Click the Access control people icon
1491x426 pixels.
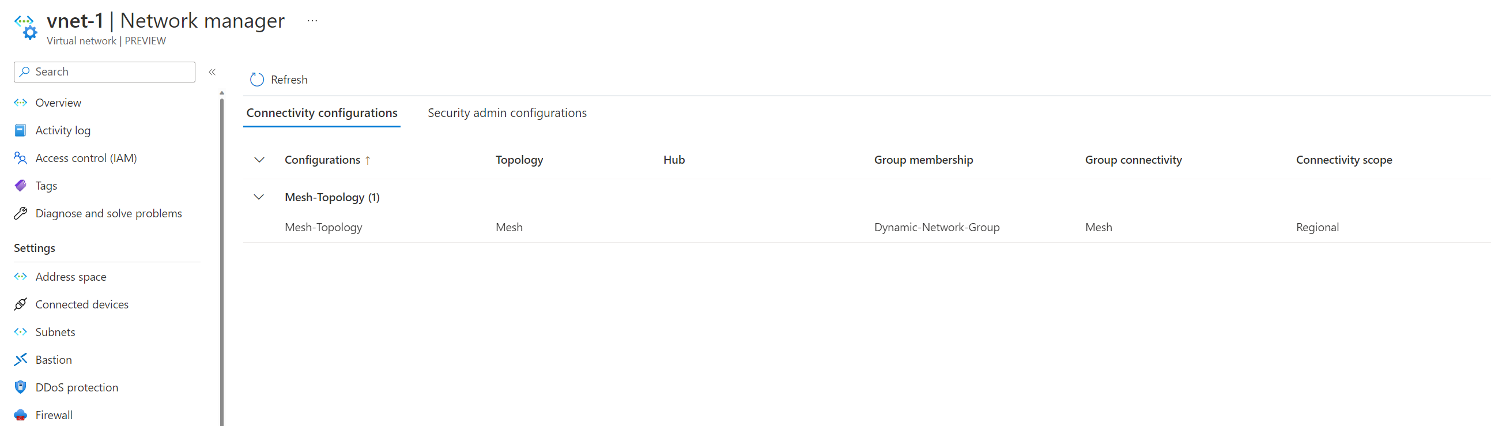tap(20, 158)
